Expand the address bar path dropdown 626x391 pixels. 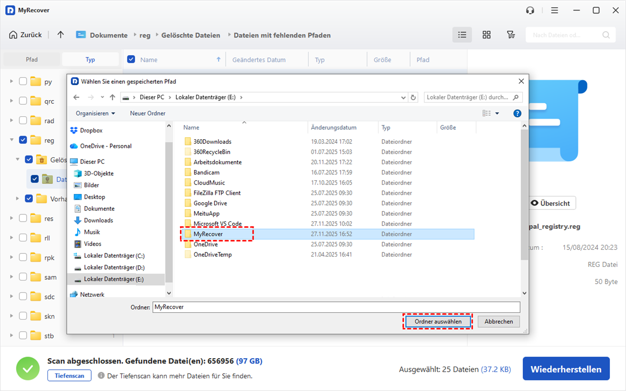tap(403, 97)
